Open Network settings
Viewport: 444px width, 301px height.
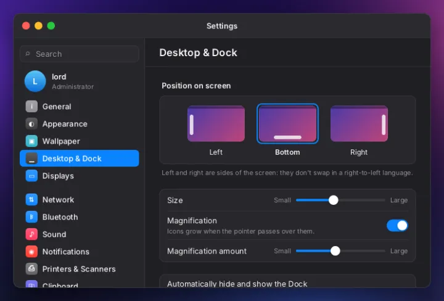click(80, 200)
